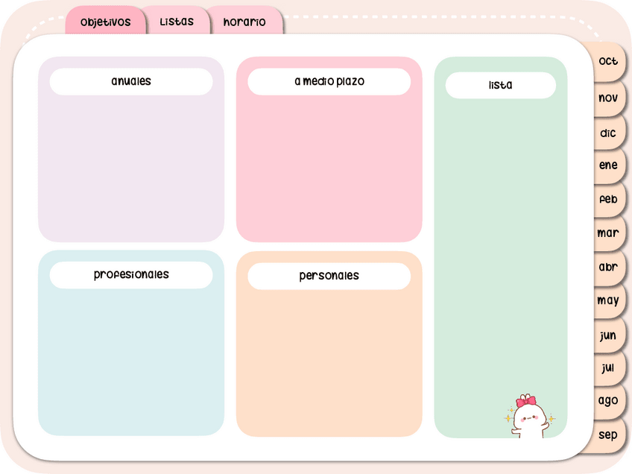Jump to the ago month tab

608,401
